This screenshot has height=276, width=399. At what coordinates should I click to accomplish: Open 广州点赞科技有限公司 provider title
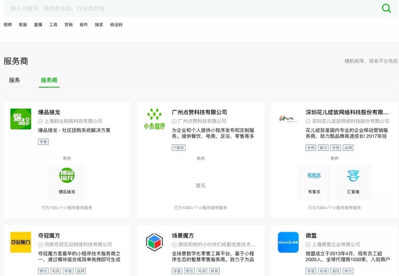click(199, 112)
